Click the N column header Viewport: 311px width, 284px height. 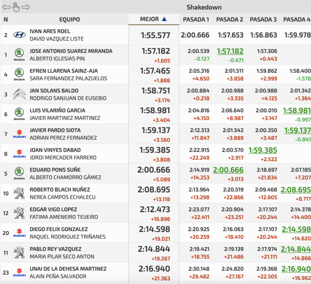6,20
